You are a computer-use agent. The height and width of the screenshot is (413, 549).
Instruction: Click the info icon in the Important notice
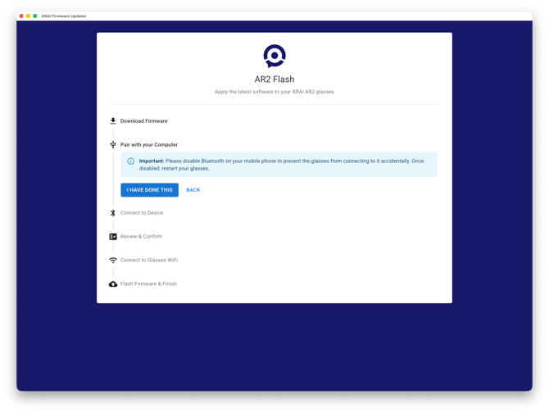click(x=130, y=161)
